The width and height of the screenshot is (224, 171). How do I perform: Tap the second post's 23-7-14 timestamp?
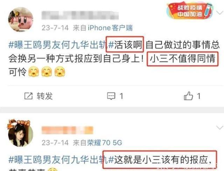[55, 143]
